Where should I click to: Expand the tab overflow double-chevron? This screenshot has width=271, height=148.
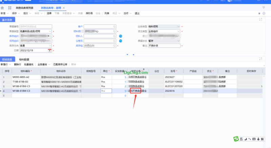click(264, 7)
